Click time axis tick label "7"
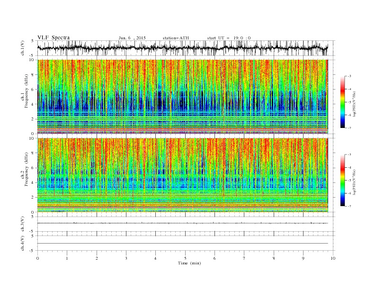 [x=244, y=258]
